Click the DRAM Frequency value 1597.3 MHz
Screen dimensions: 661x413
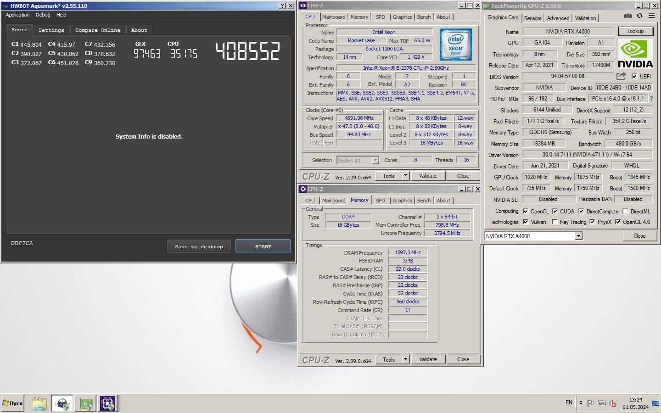[x=408, y=252]
